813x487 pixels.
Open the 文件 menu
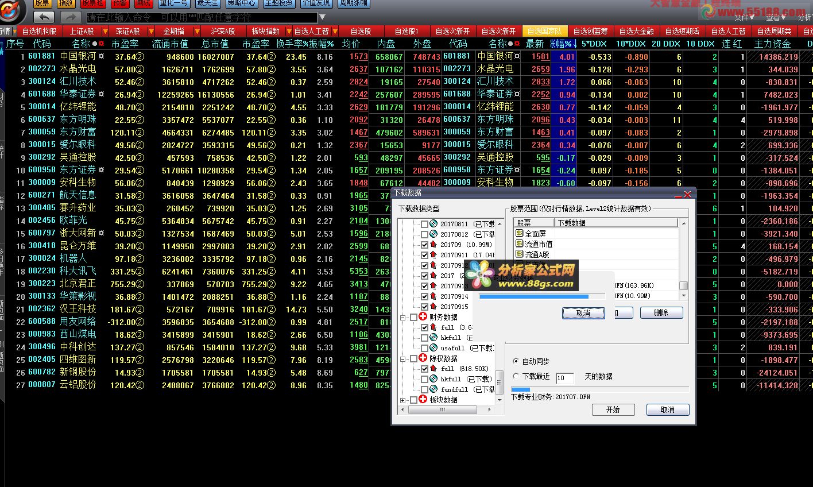[x=744, y=17]
